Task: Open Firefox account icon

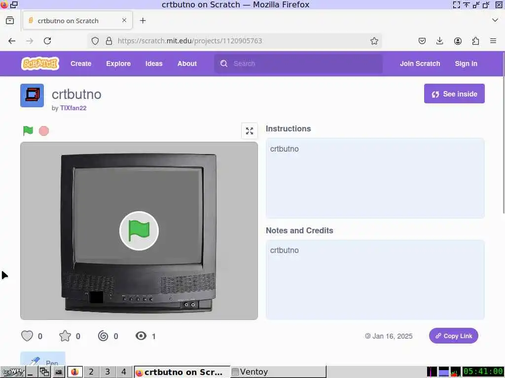Action: coord(458,41)
